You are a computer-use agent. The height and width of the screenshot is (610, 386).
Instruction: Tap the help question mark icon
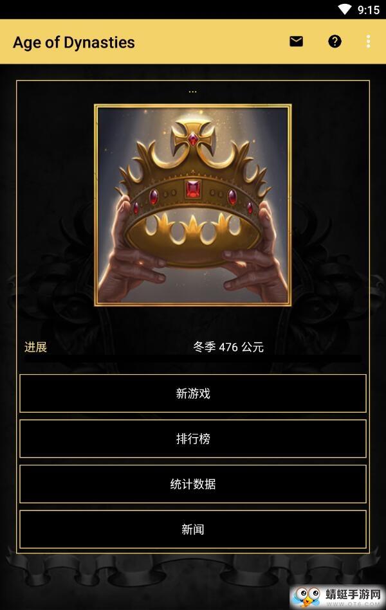[335, 41]
